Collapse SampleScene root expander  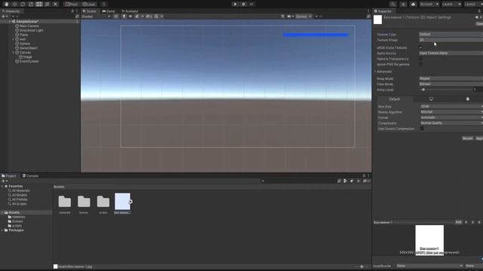coord(10,22)
